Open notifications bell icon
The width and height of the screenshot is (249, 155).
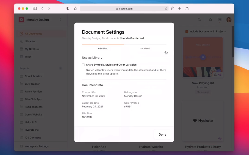211,20
